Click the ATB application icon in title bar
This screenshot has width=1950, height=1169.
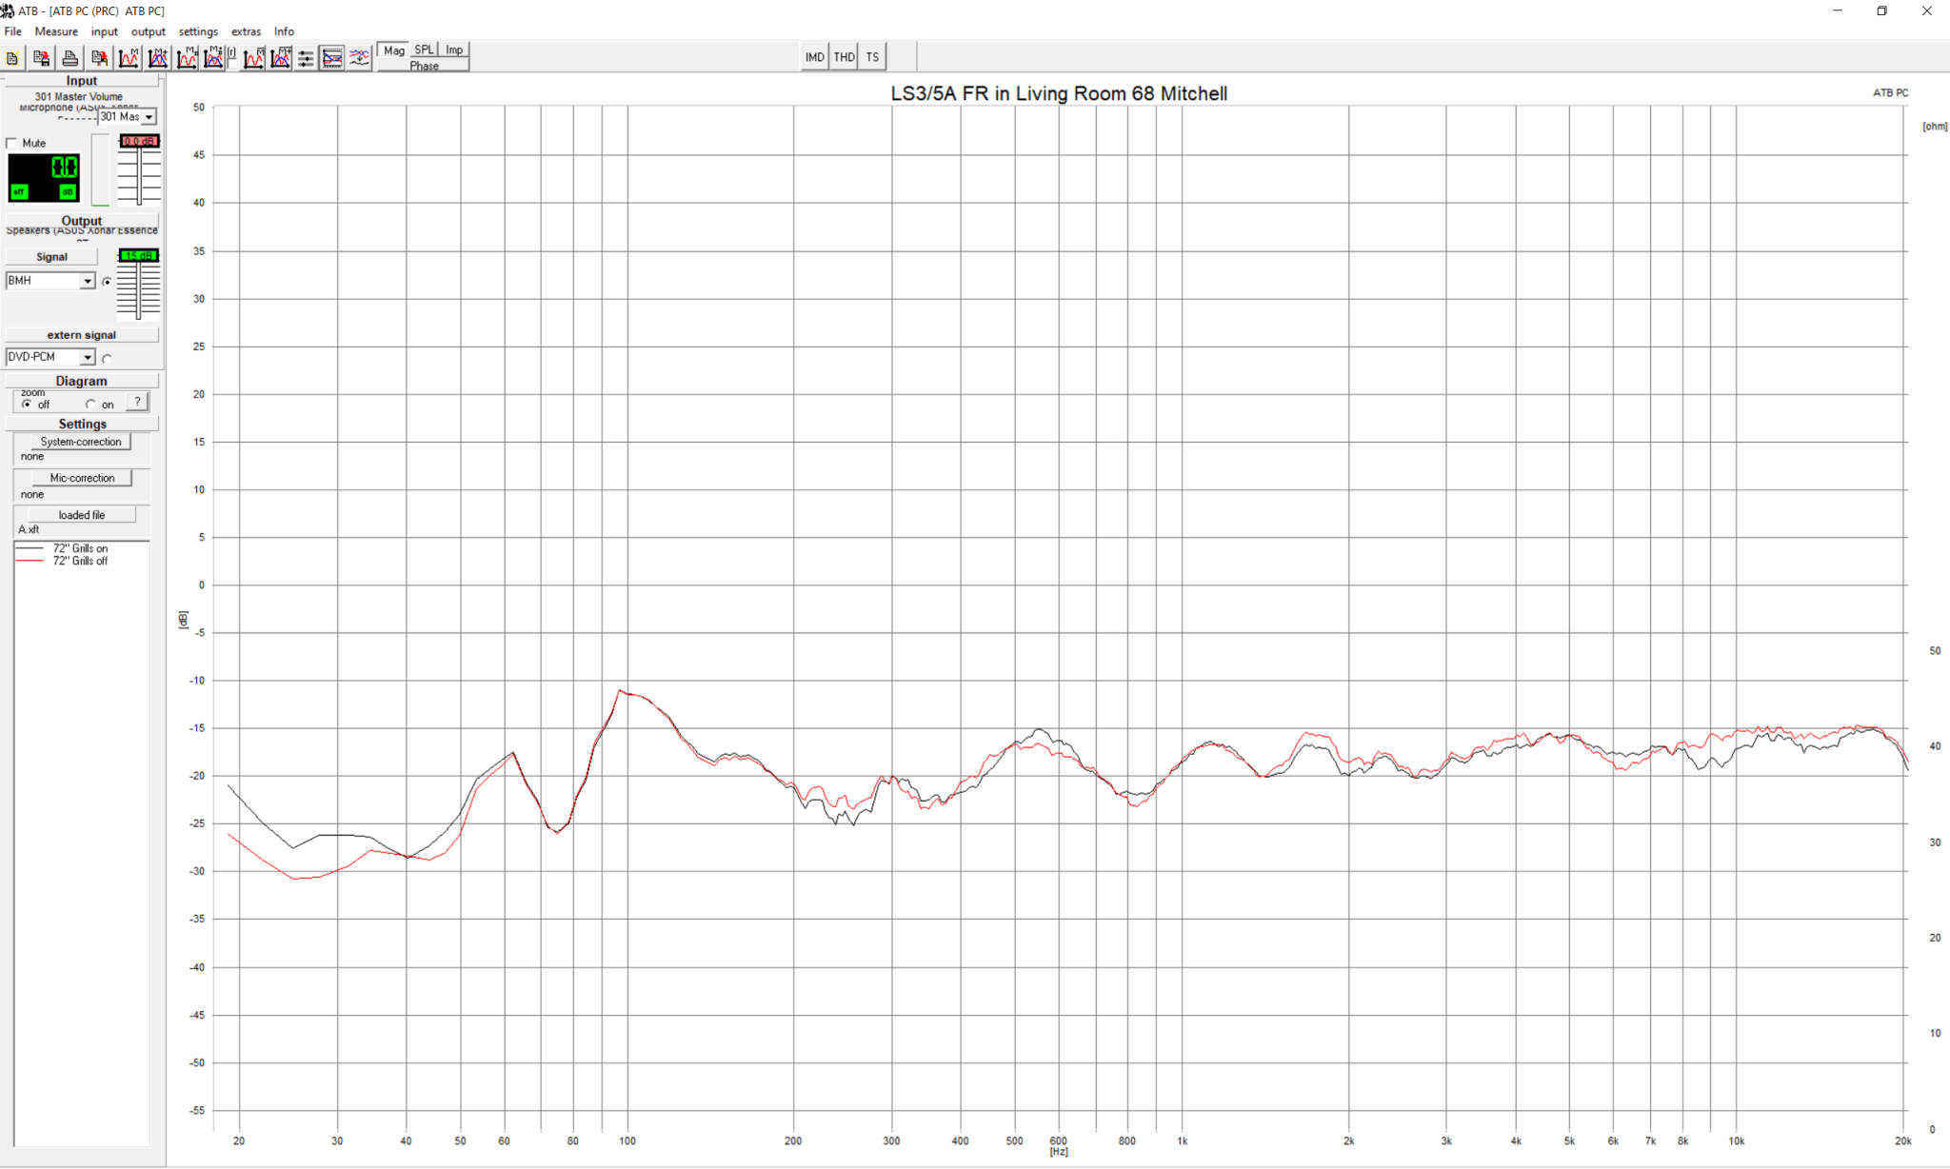(8, 10)
